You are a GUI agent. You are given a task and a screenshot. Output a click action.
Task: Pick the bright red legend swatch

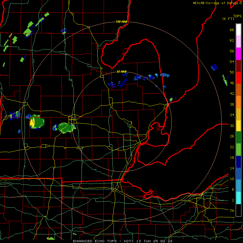(238, 78)
